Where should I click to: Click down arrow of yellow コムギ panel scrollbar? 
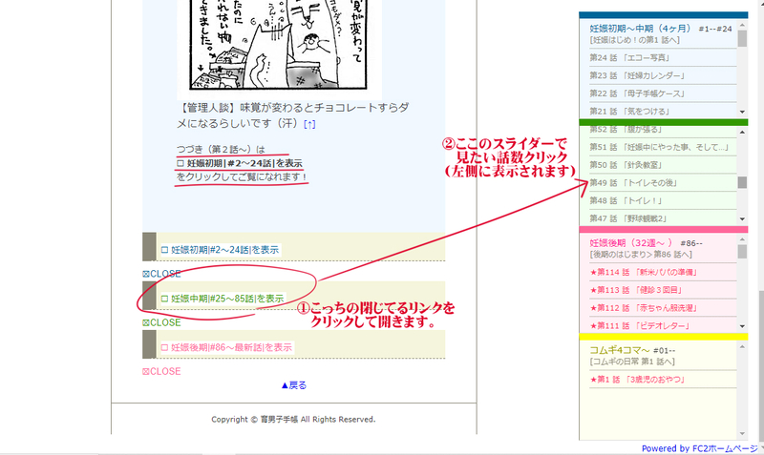click(742, 434)
